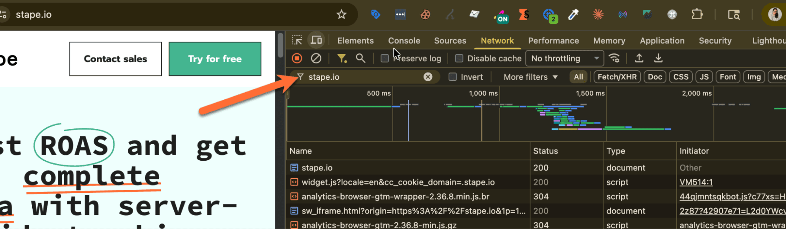Image resolution: width=786 pixels, height=229 pixels.
Task: Click the search side panel icon
Action: pyautogui.click(x=734, y=15)
